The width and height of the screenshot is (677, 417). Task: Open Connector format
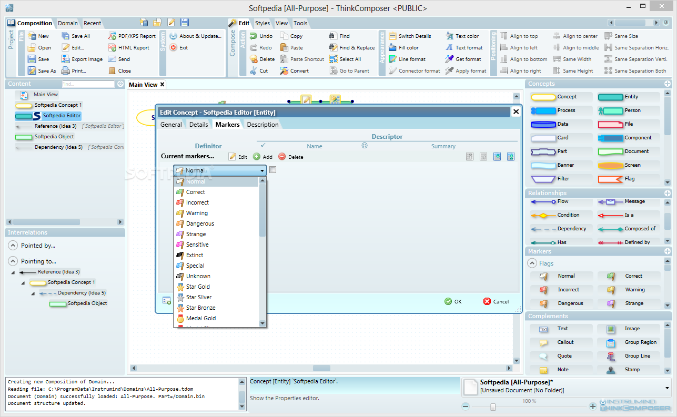[x=414, y=71]
